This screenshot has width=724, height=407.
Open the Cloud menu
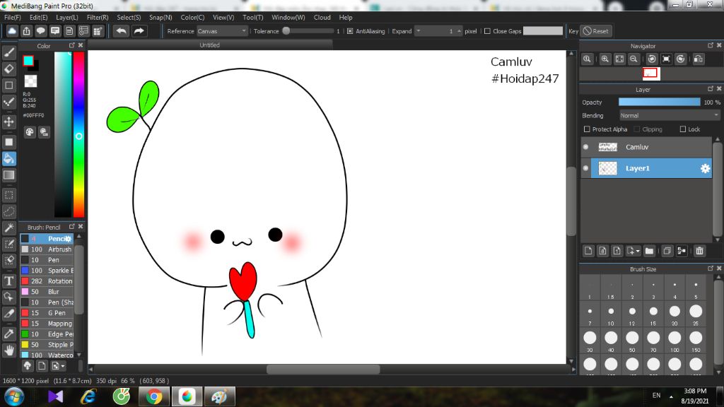coord(322,18)
